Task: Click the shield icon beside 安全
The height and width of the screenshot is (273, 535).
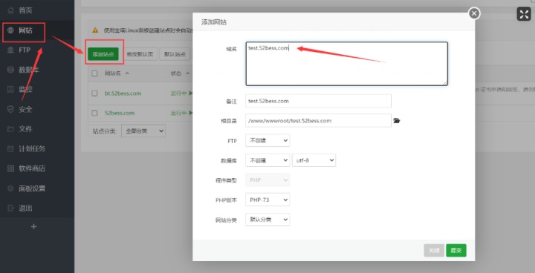Action: point(11,109)
